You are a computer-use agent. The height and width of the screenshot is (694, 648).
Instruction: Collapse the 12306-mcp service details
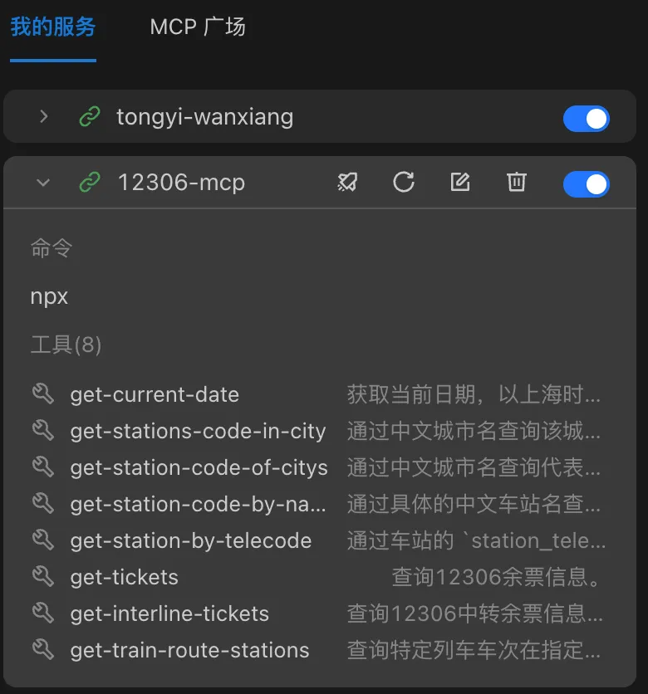click(x=43, y=183)
